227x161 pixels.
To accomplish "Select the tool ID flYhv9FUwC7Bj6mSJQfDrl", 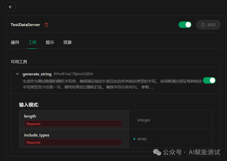I will [x=73, y=74].
